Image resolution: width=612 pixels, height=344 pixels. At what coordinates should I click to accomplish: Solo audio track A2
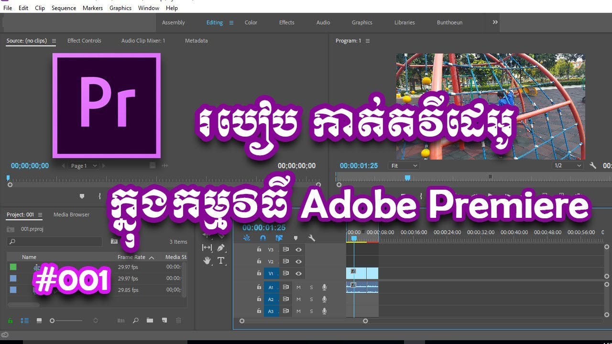pos(311,299)
